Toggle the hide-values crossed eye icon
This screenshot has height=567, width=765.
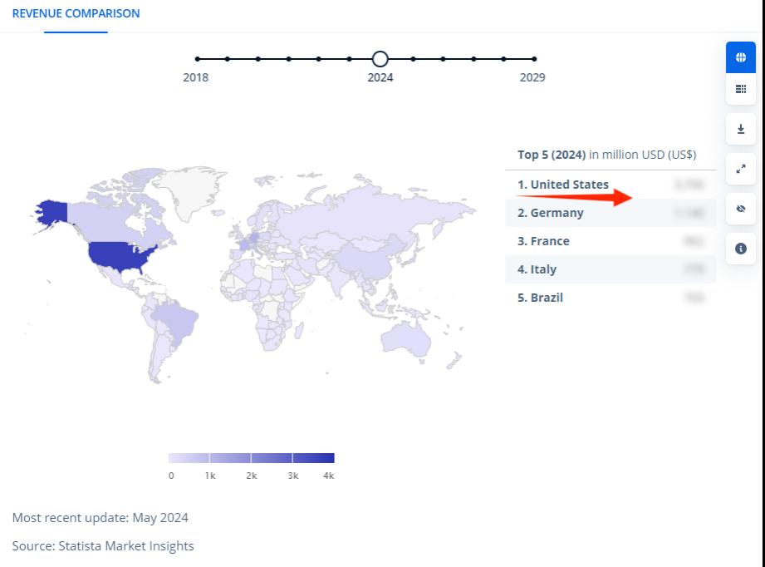pos(741,209)
